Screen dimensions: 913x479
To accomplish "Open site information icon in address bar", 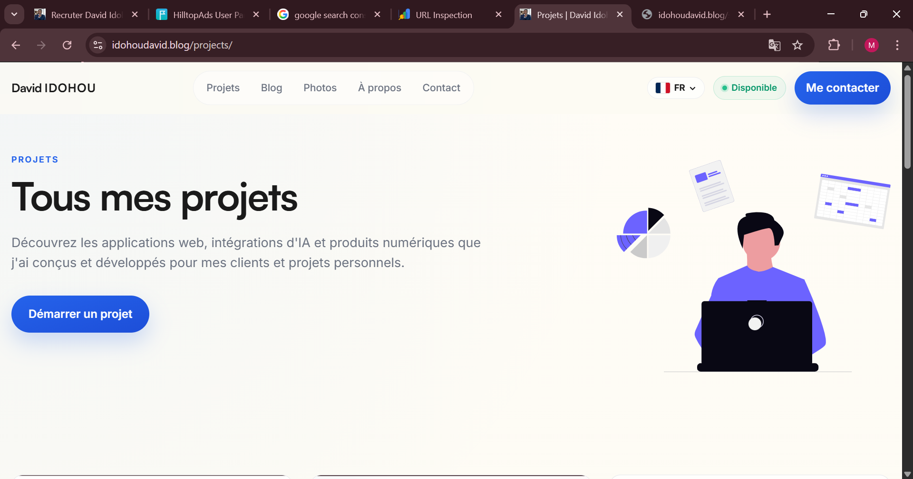I will (x=98, y=45).
